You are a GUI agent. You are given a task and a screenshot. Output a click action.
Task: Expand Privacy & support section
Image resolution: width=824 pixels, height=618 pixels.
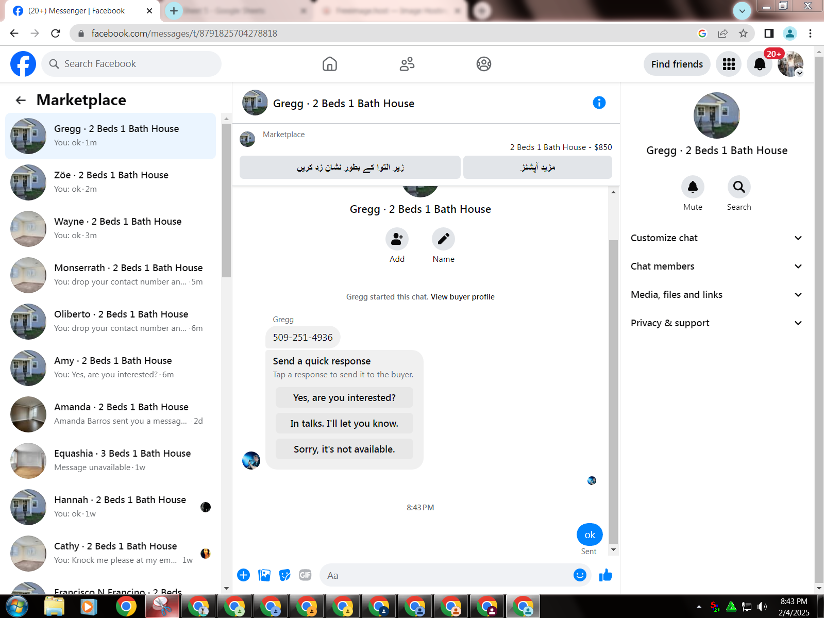[x=716, y=323]
